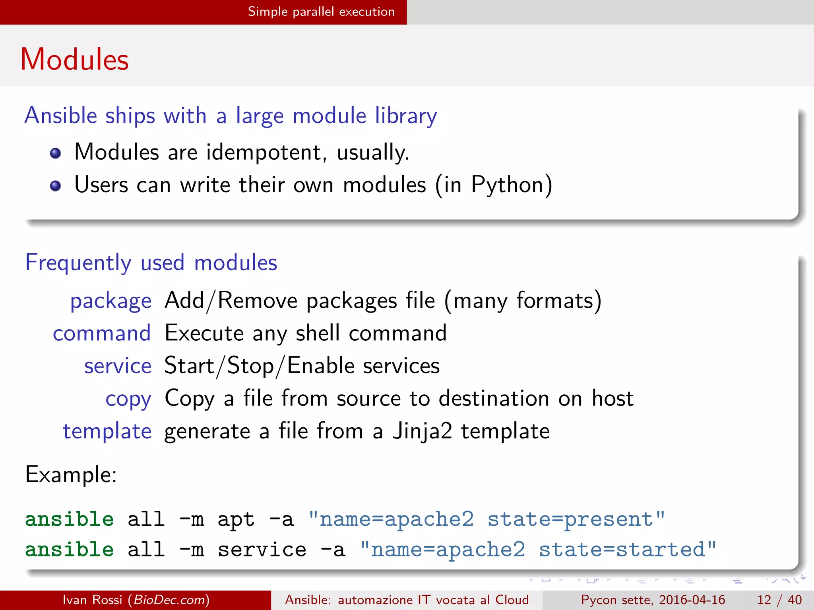This screenshot has height=610, width=814.
Task: Select the string "name=apache2 state=started"
Action: point(538,550)
